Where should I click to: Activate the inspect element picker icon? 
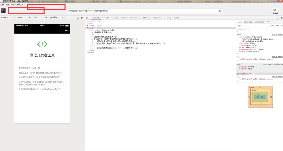(x=88, y=18)
